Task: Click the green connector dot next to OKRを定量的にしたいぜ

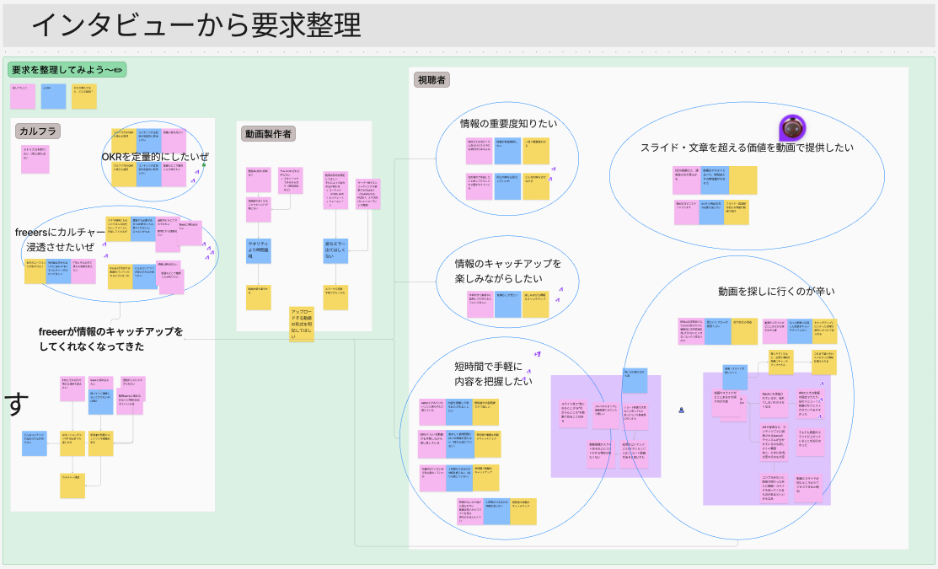Action: pyautogui.click(x=202, y=164)
